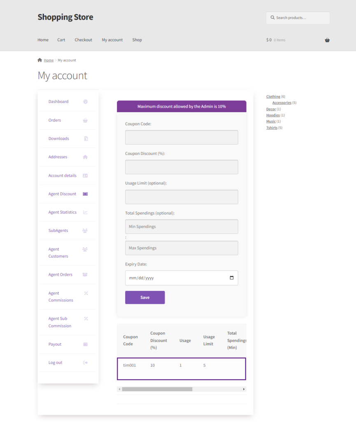View cart total $0 0 items link
This screenshot has width=356, height=422.
tap(276, 40)
